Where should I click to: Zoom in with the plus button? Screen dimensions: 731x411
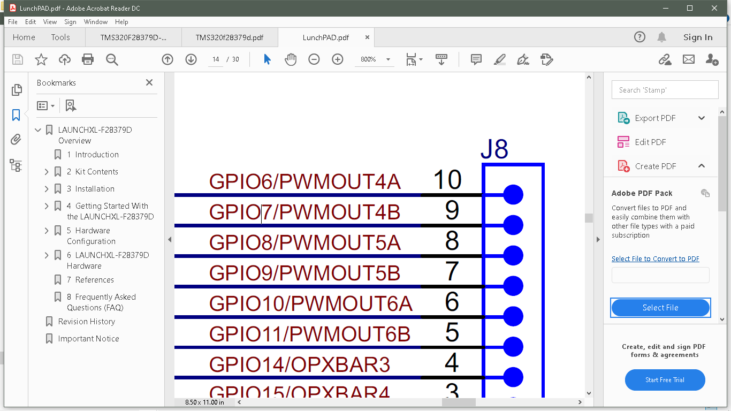pos(338,59)
